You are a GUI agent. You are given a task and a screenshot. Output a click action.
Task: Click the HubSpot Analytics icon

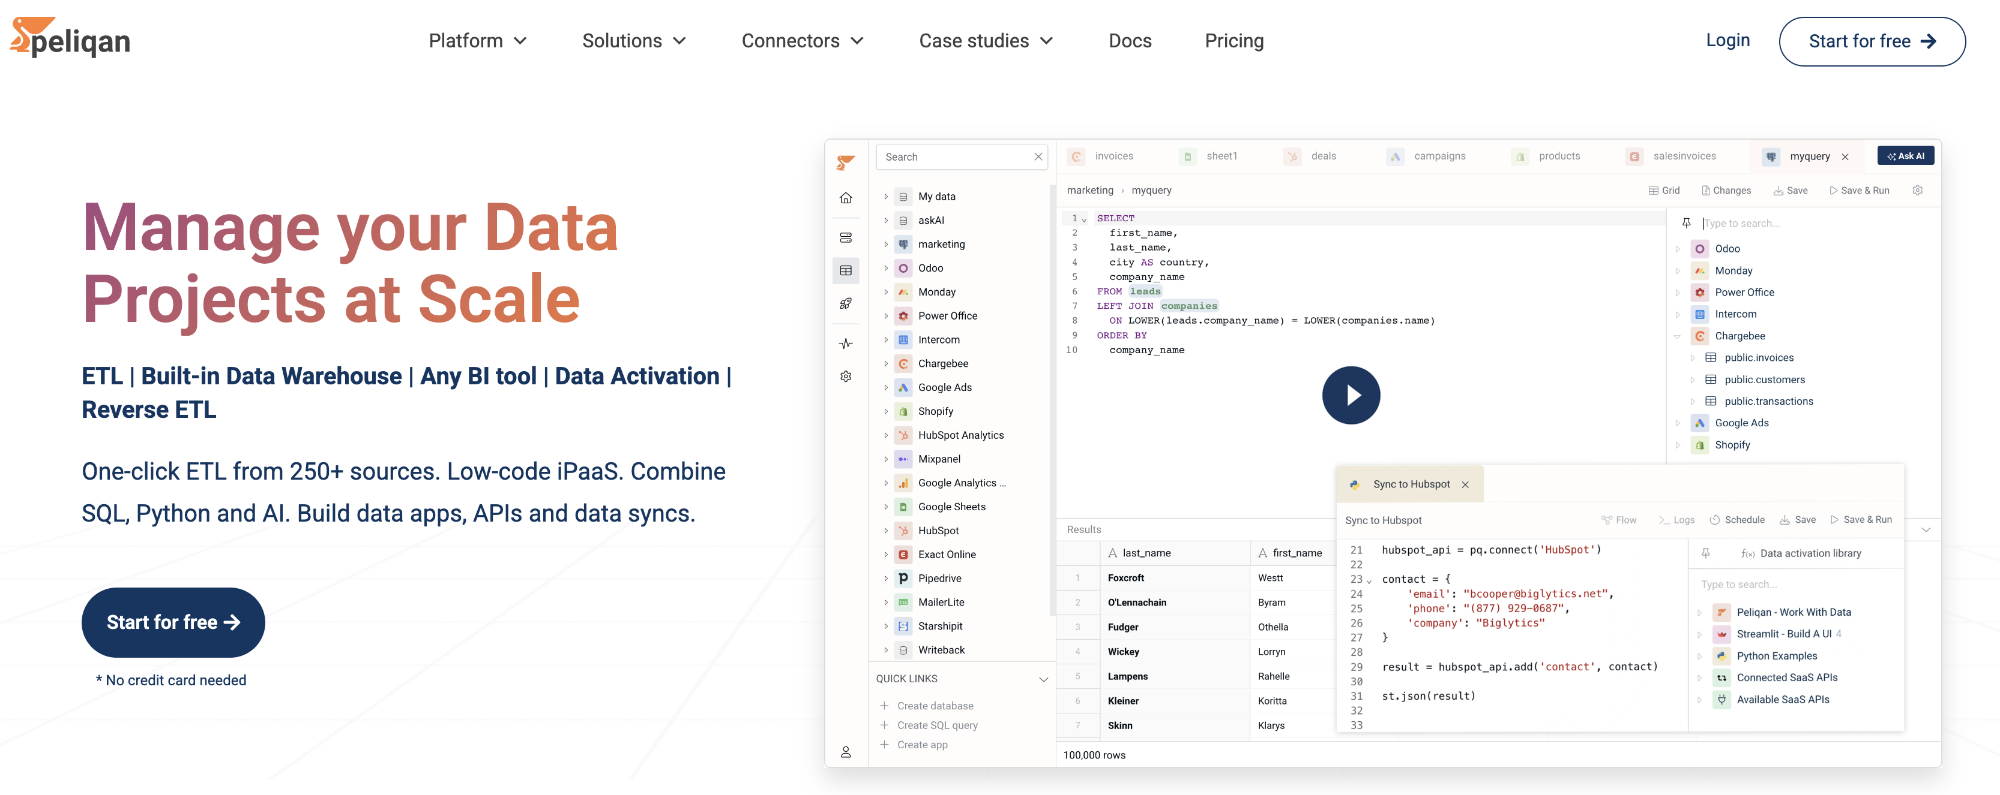903,435
